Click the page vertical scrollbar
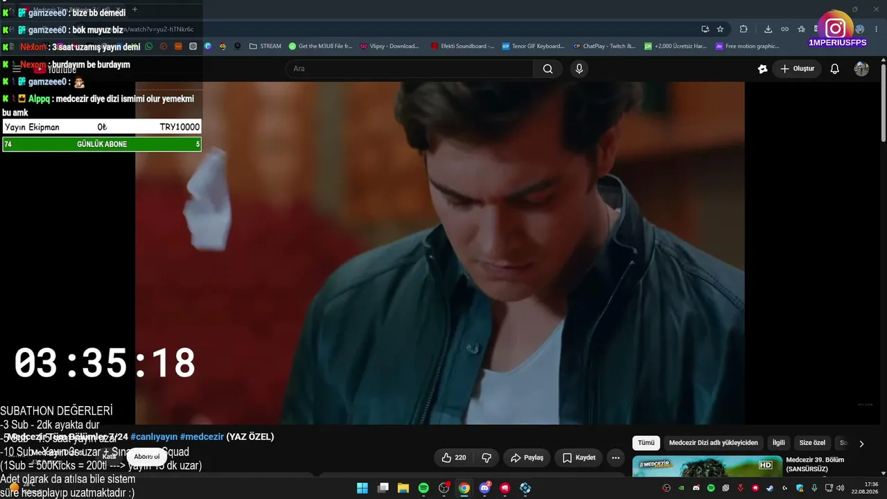This screenshot has width=887, height=499. (883, 104)
